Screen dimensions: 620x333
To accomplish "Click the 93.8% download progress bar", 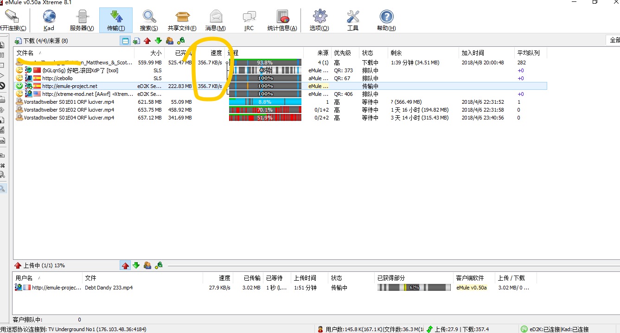I will [265, 63].
